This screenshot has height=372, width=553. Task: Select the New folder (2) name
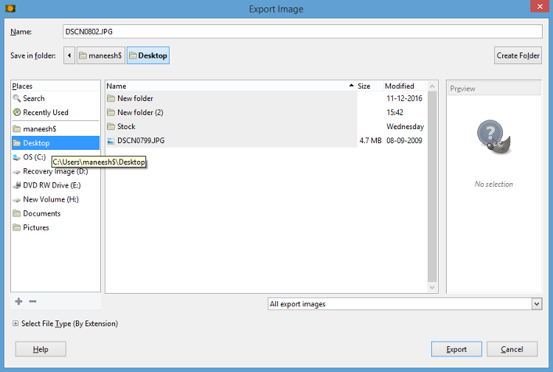tap(140, 113)
